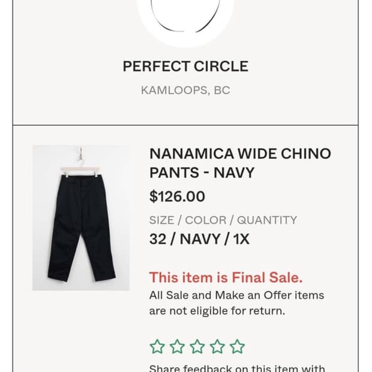
Task: Tap the Perfect Circle seller logo
Action: 185,18
